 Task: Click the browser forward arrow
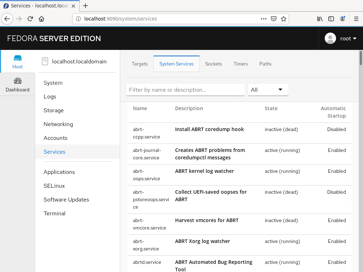tap(19, 19)
